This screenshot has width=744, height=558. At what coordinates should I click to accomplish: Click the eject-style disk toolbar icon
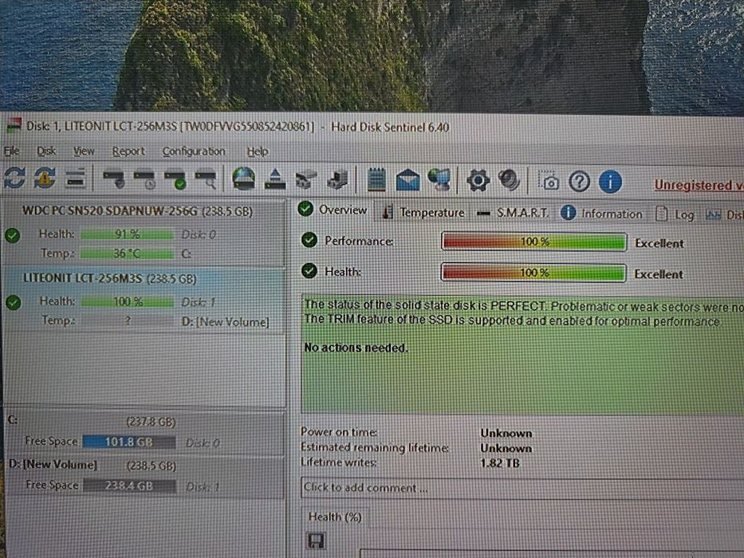click(x=275, y=179)
